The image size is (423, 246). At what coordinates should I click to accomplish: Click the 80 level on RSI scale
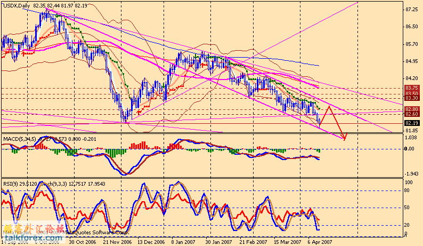point(407,191)
